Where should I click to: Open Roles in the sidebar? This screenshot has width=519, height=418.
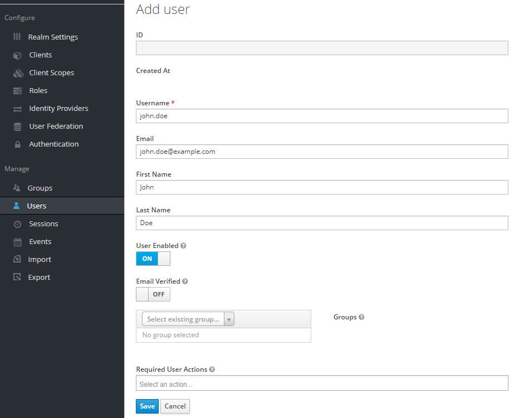click(x=38, y=90)
